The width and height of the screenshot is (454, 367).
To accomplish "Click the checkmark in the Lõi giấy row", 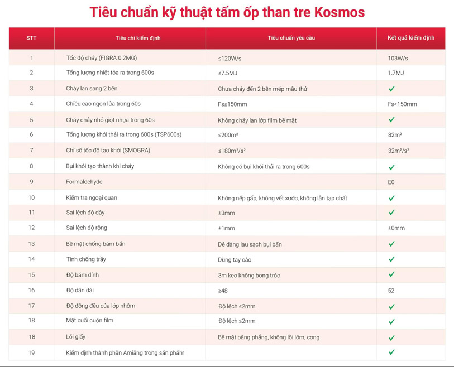I will [391, 337].
